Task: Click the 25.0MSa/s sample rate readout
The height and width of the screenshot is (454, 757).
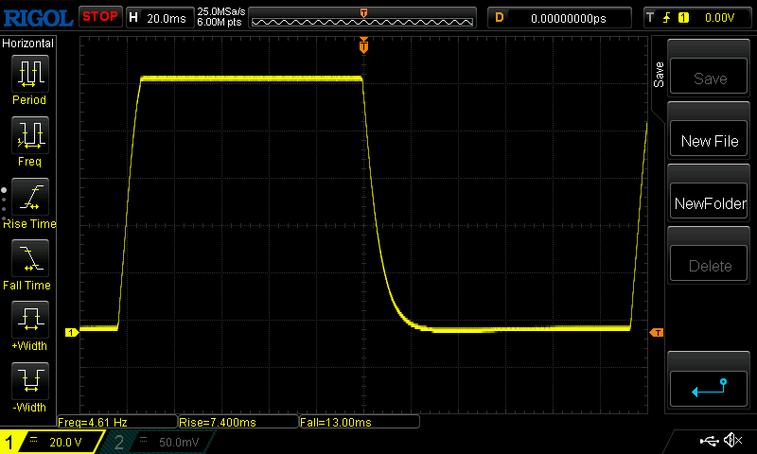Action: (x=221, y=11)
